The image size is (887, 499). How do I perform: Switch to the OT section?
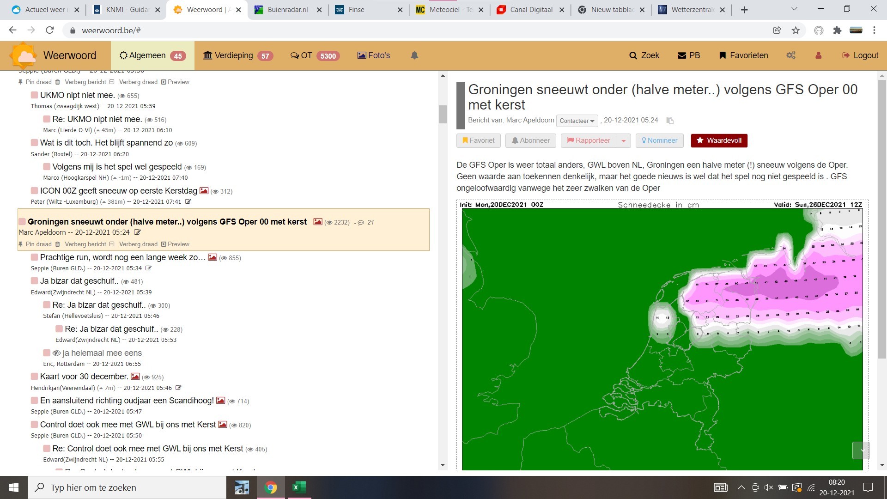(315, 55)
